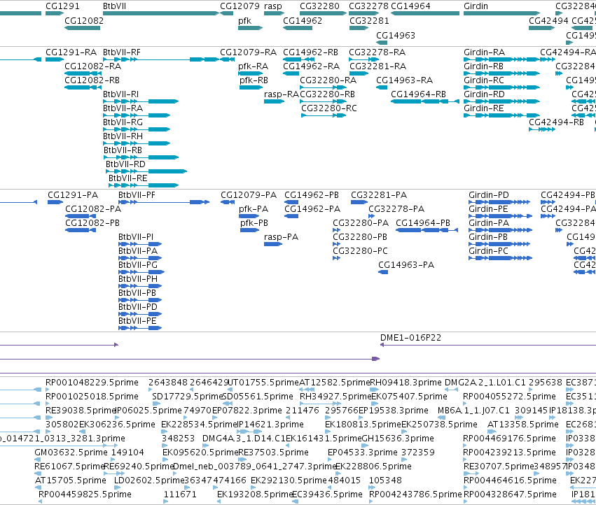Viewport: 596px width, 505px height.
Task: Open transcript CG12079-RA
Action: [x=228, y=59]
